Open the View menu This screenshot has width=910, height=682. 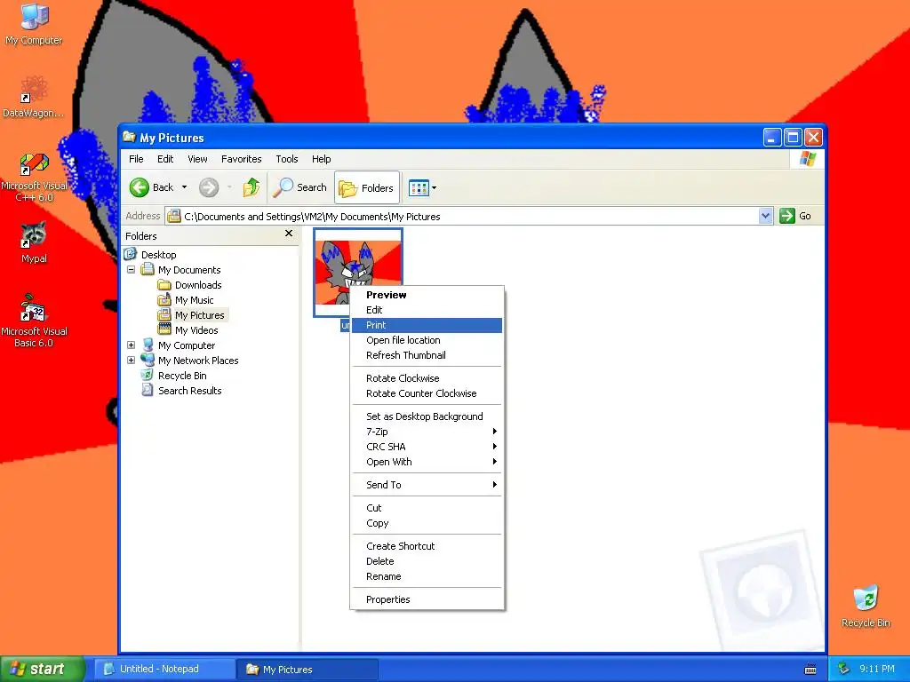[x=197, y=159]
